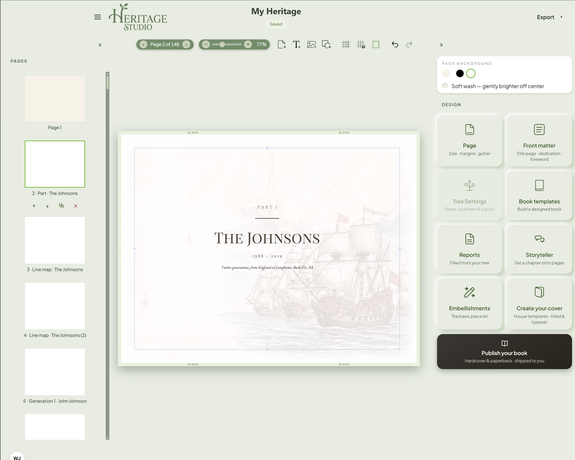Click the zoom slider handle
This screenshot has width=575, height=460.
point(222,44)
